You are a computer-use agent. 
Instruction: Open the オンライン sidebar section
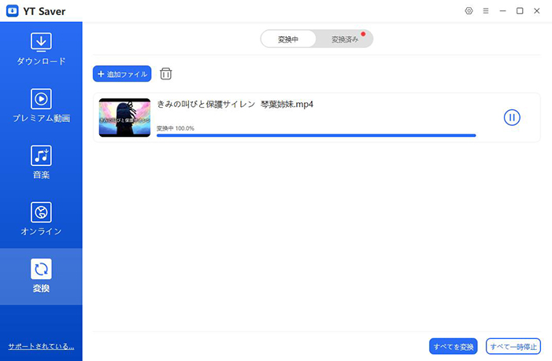[x=41, y=219]
